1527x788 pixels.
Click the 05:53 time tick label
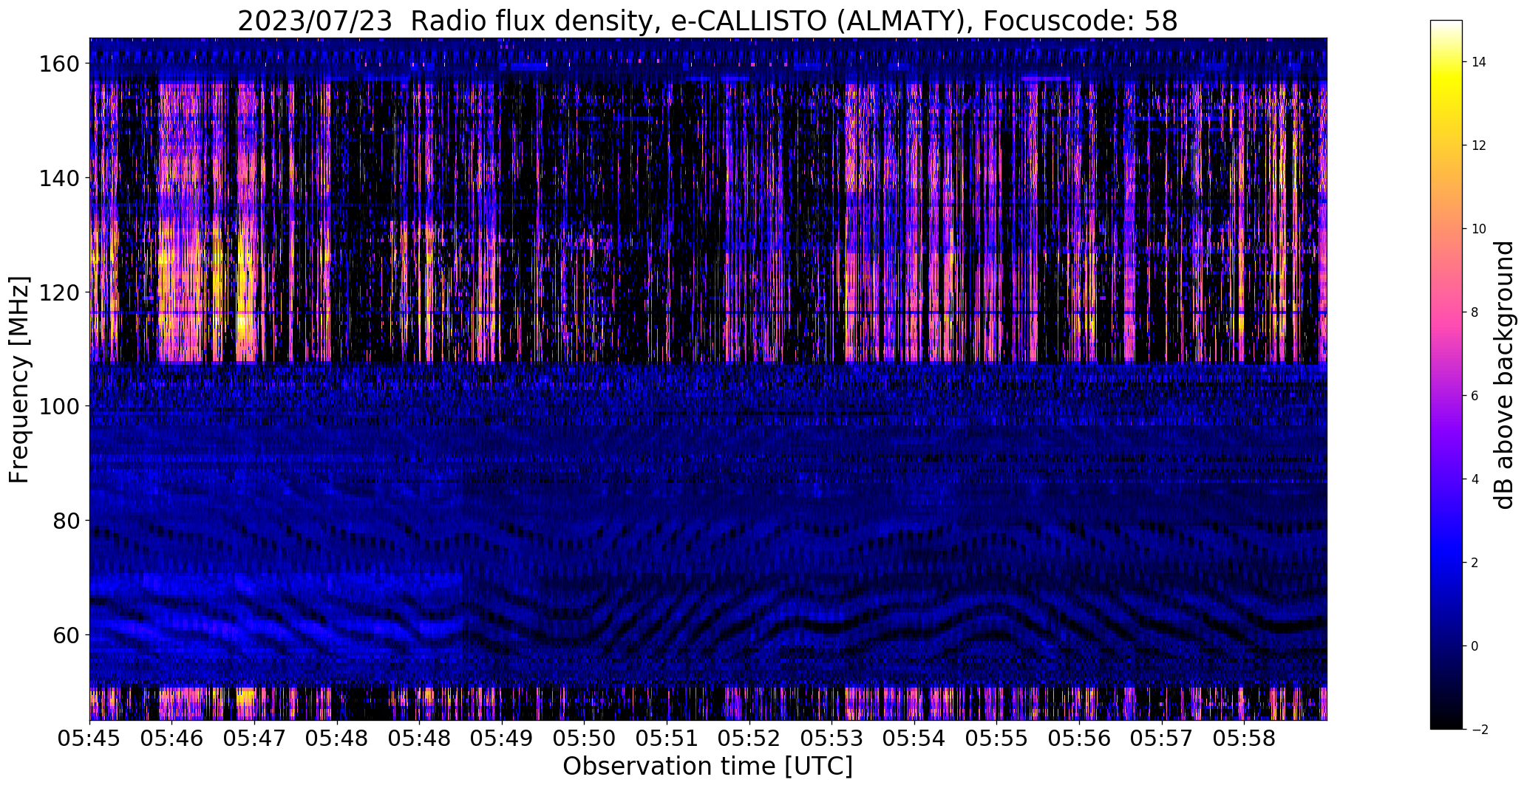tap(832, 739)
